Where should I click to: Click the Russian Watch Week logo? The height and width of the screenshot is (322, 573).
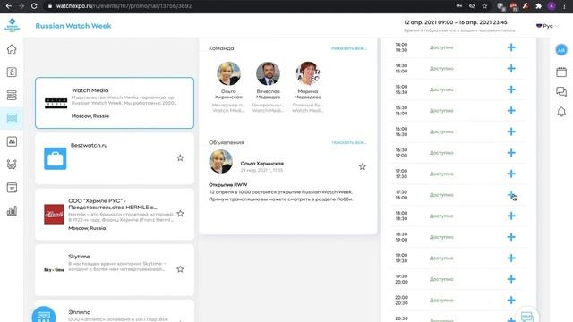pos(12,26)
